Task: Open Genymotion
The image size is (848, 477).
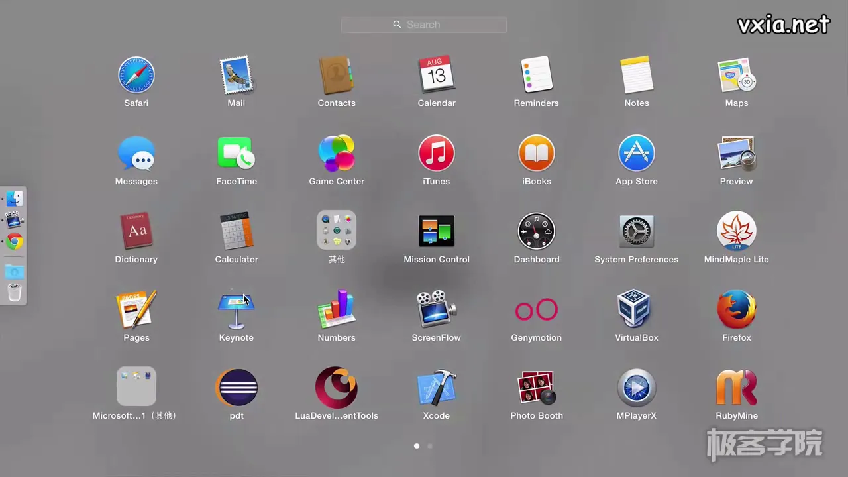Action: (x=537, y=309)
